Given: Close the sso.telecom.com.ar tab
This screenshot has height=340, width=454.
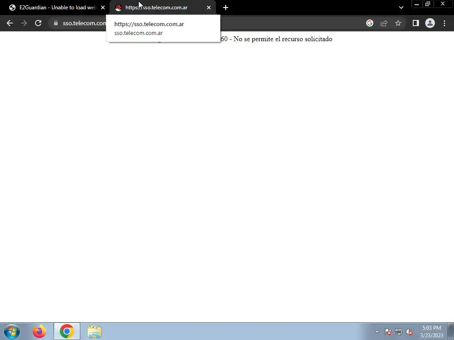Looking at the screenshot, I should click(x=209, y=8).
